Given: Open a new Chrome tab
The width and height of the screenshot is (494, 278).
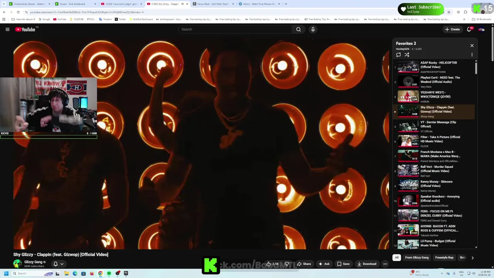Looking at the screenshot, I should pyautogui.click(x=286, y=4).
